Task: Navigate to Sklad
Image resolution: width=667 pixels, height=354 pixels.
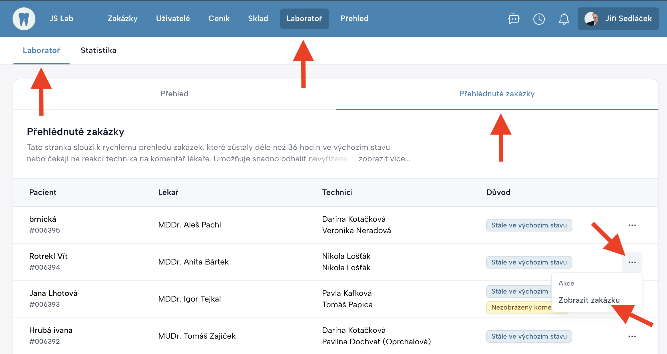Action: click(258, 19)
